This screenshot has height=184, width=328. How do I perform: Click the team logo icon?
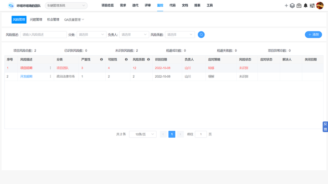(11, 5)
